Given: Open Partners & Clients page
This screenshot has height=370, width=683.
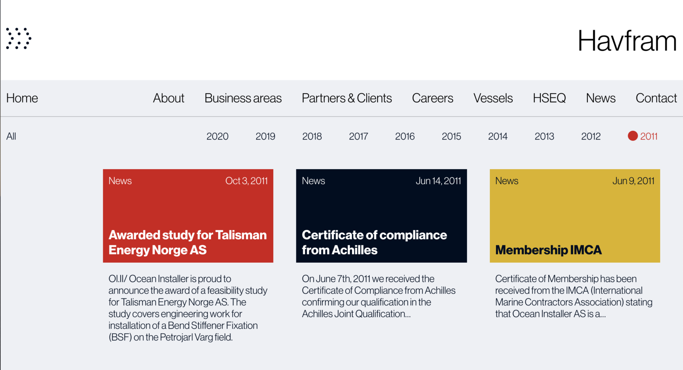Looking at the screenshot, I should [x=347, y=98].
